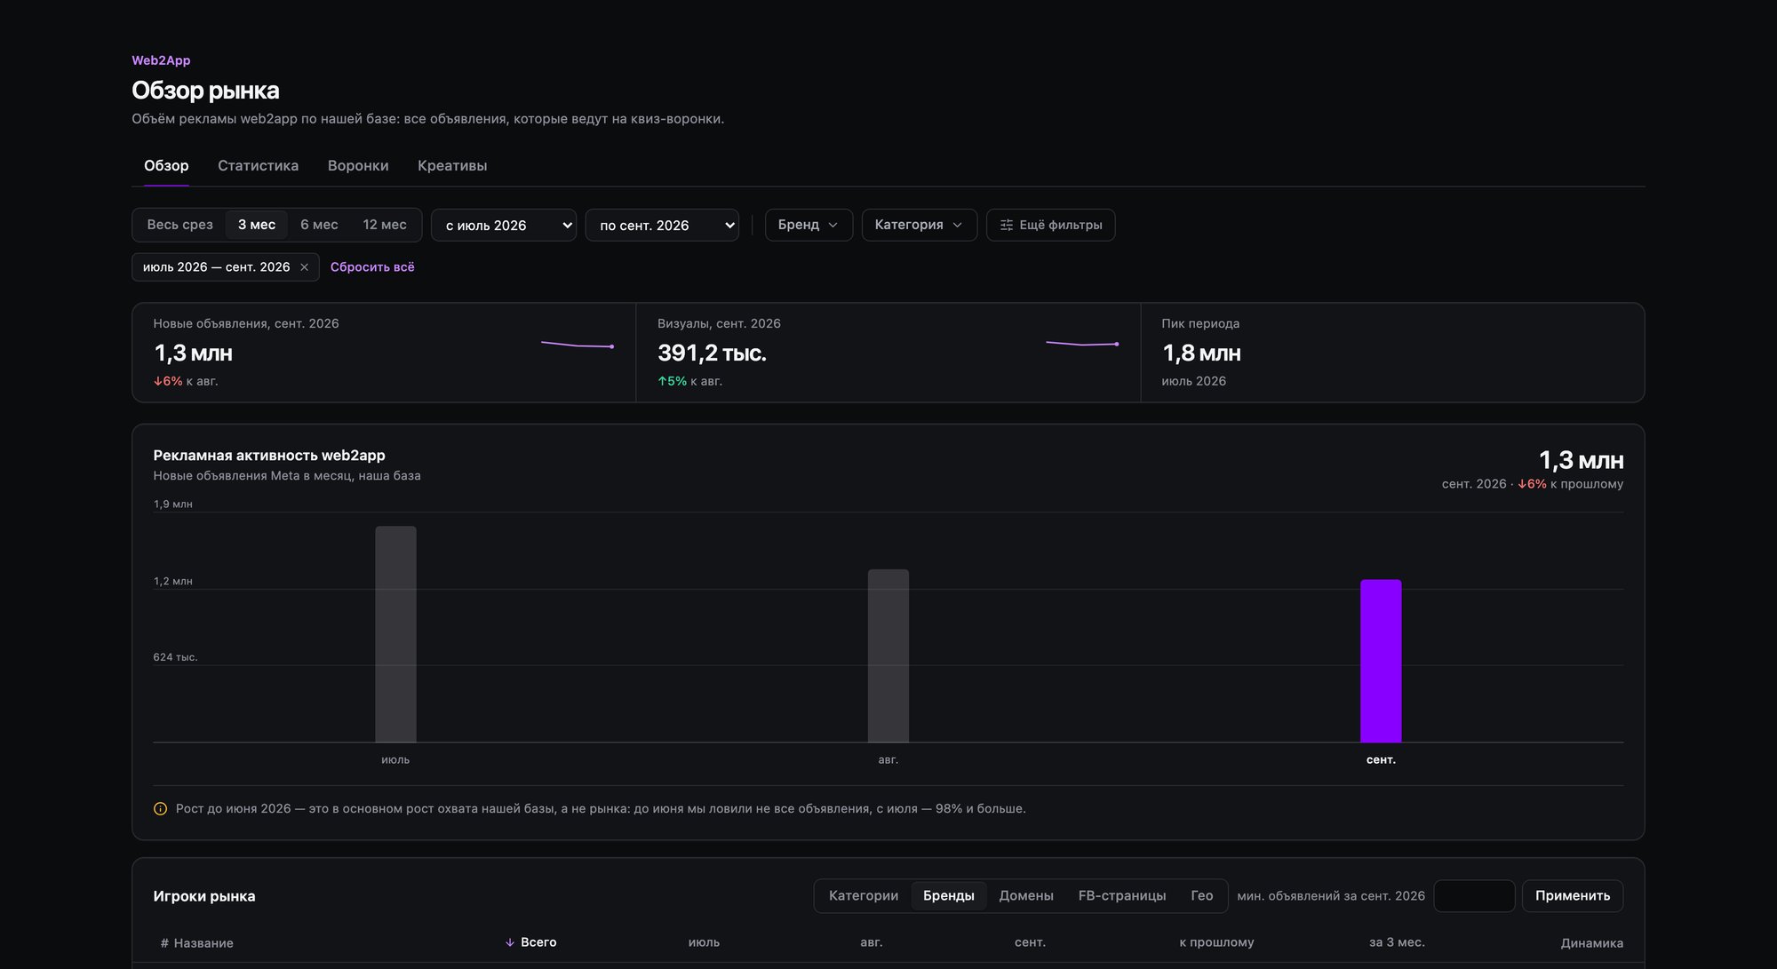Open the start date 'с июль 2026' dropdown
The height and width of the screenshot is (969, 1777).
click(504, 226)
